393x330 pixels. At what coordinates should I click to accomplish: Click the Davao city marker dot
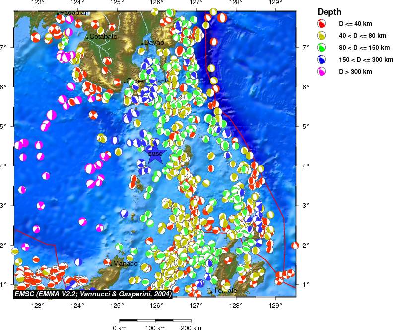pos(142,45)
